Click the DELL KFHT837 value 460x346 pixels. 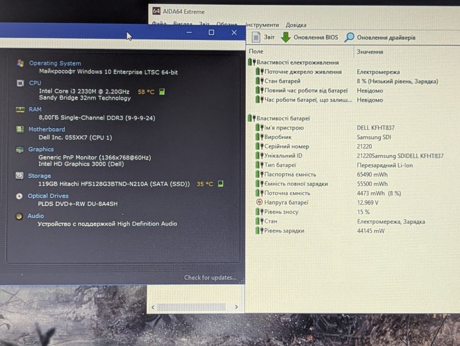coord(376,128)
